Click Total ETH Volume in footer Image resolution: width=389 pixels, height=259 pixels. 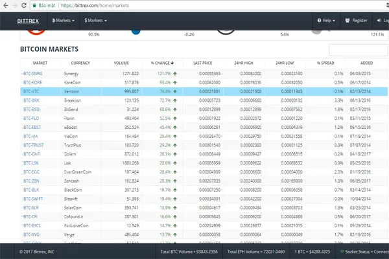(256, 252)
